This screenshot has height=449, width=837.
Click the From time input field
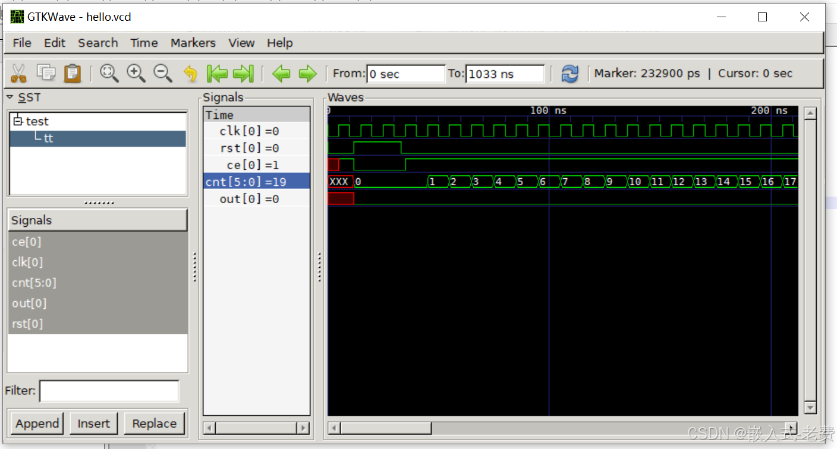405,74
